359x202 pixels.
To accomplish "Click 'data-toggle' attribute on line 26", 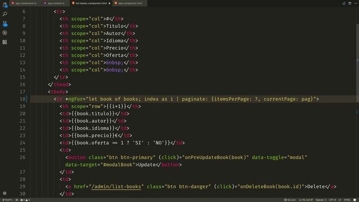I will pyautogui.click(x=268, y=157).
